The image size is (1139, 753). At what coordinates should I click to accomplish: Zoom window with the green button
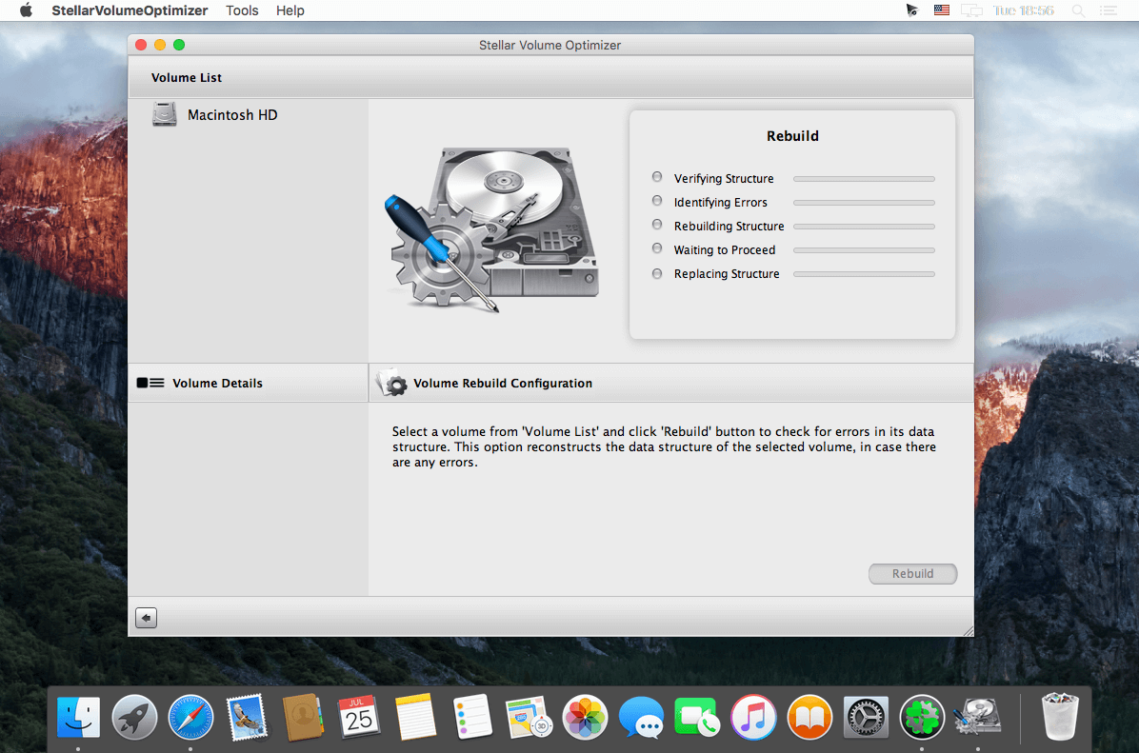tap(179, 45)
